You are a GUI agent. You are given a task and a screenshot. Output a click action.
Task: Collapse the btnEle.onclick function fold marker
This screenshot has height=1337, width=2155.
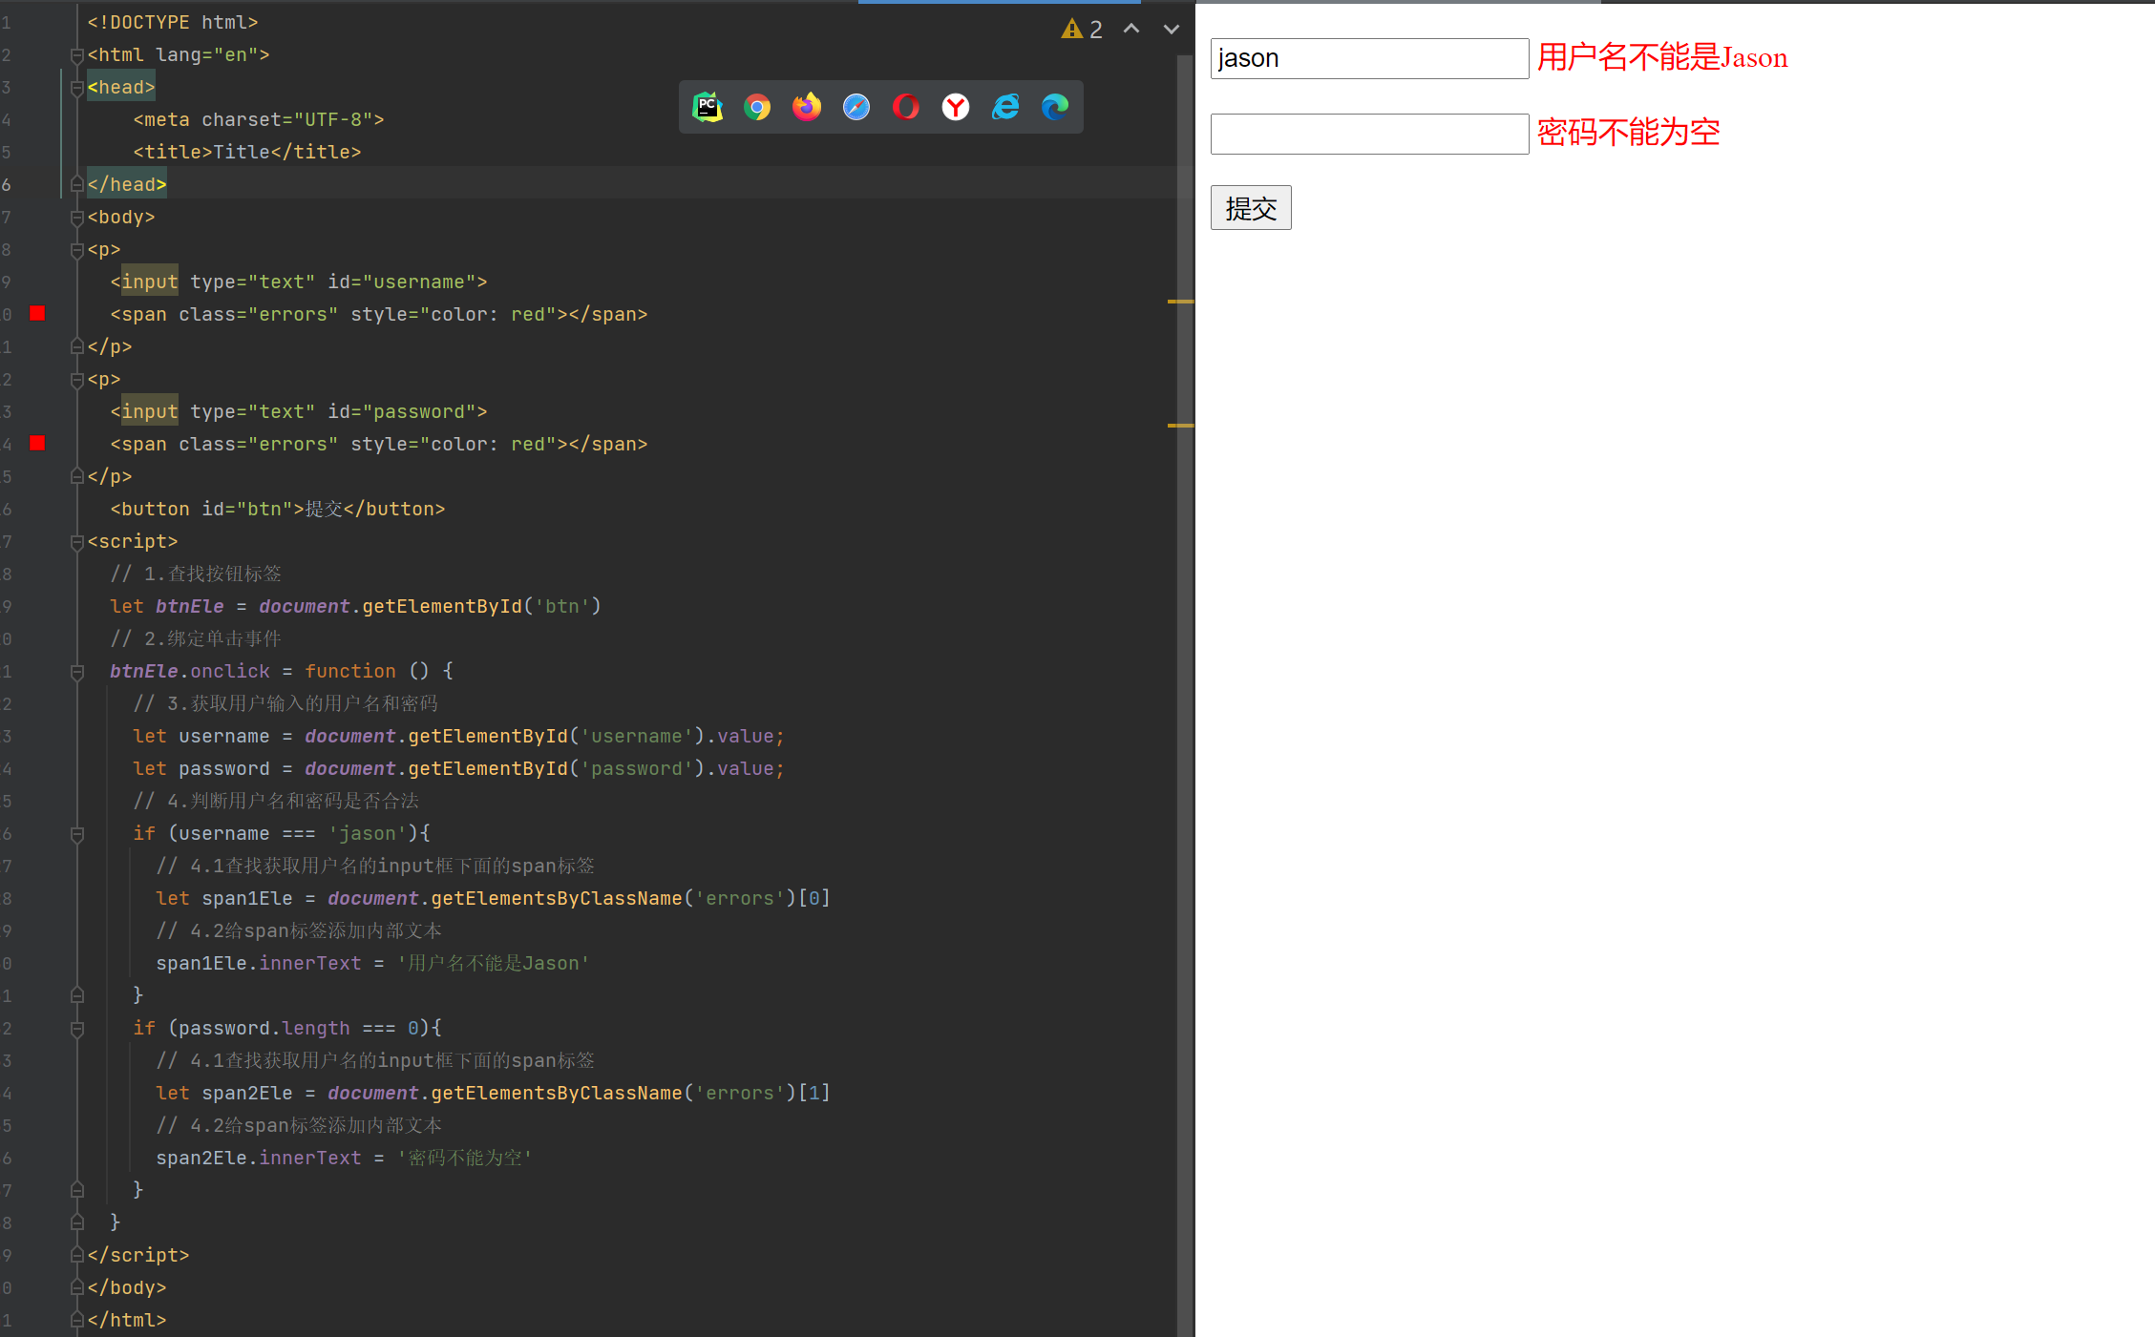point(77,672)
